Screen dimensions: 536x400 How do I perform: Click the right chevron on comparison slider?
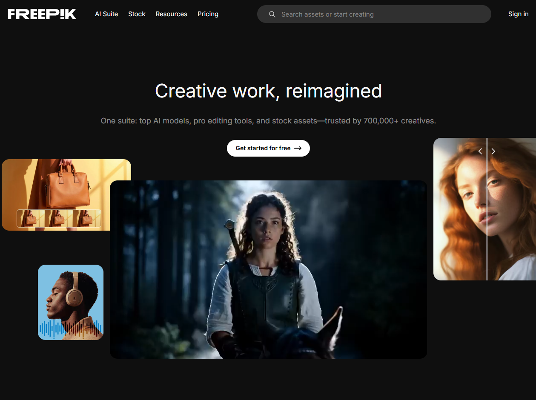click(x=493, y=151)
